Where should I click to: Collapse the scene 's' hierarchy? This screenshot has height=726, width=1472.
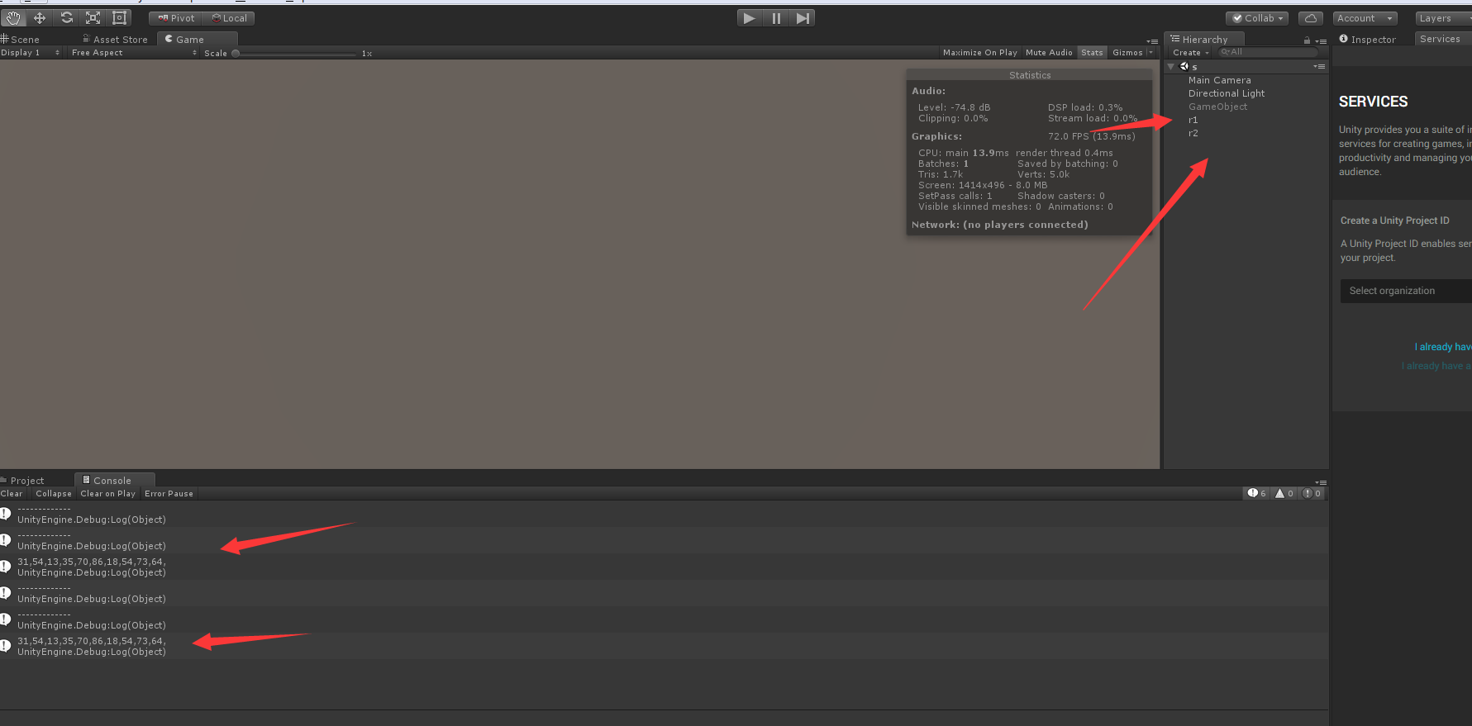[x=1170, y=67]
